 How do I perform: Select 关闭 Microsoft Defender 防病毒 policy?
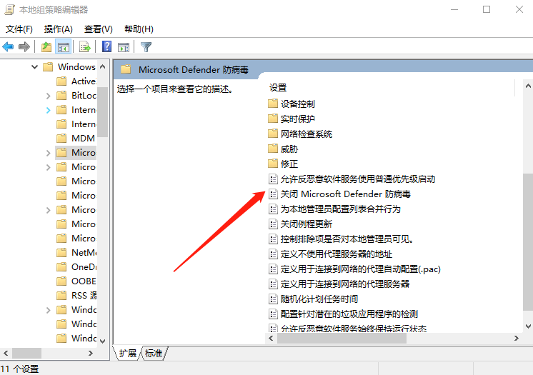point(345,194)
